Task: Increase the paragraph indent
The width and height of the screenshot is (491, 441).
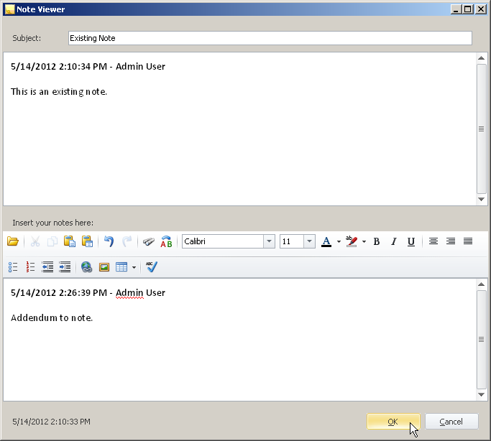Action: [65, 267]
